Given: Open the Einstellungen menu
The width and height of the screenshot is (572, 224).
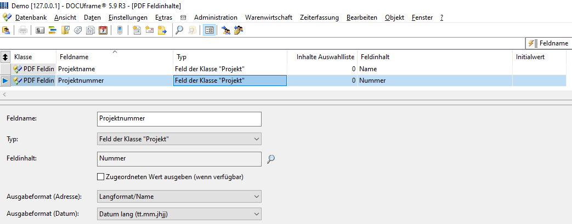Looking at the screenshot, I should (128, 18).
